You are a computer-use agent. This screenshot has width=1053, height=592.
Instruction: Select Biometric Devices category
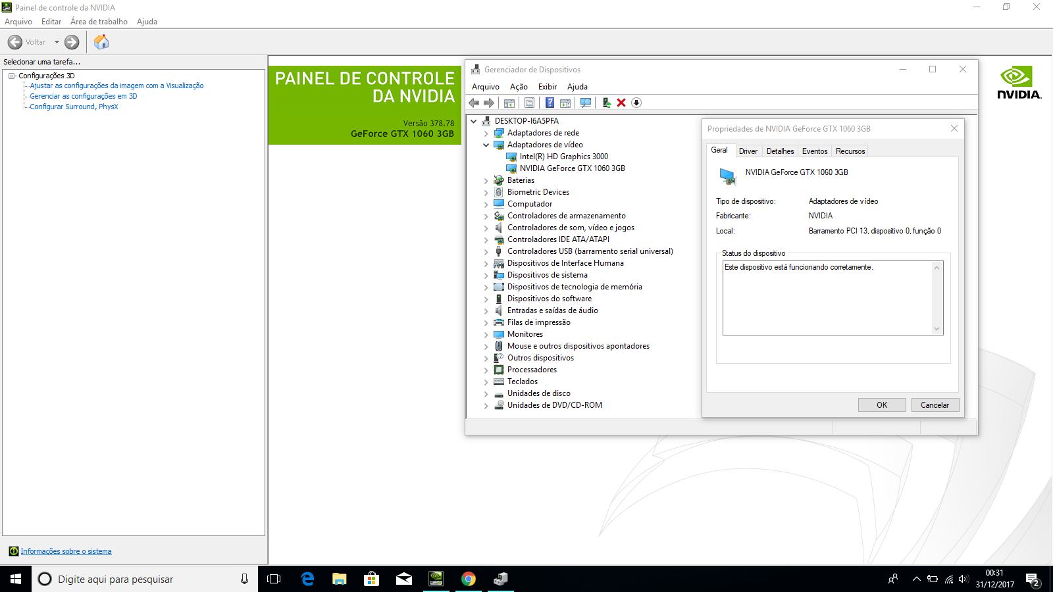tap(538, 192)
